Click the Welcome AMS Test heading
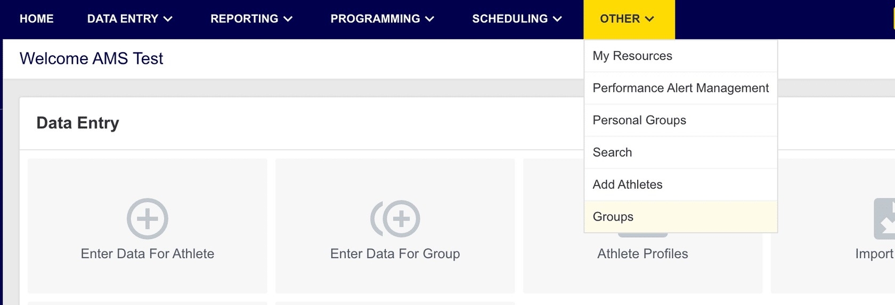The height and width of the screenshot is (305, 895). 92,58
